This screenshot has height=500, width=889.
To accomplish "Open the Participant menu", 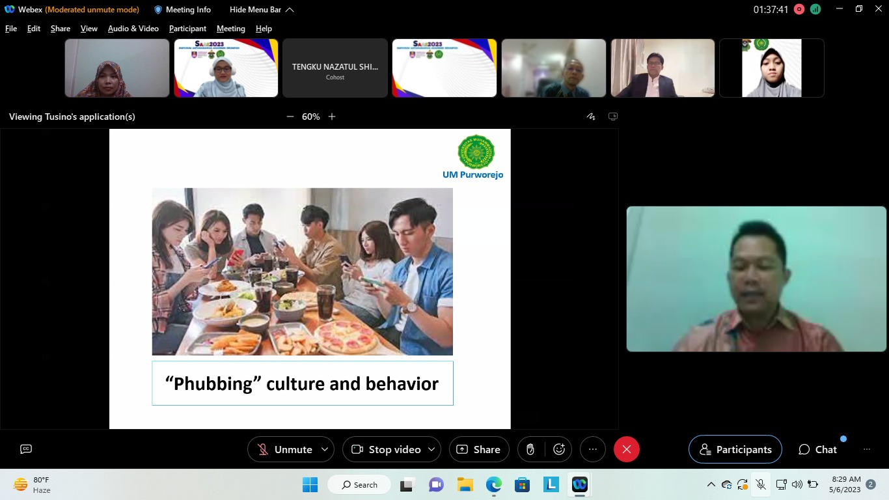I will coord(187,29).
